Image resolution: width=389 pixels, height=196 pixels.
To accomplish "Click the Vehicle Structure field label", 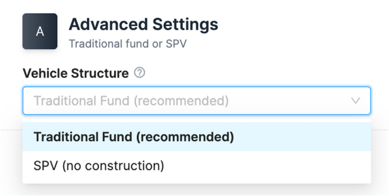I will 76,73.
